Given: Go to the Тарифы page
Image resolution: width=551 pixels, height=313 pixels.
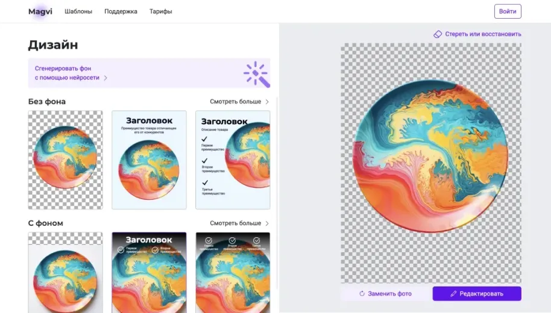Looking at the screenshot, I should (161, 11).
